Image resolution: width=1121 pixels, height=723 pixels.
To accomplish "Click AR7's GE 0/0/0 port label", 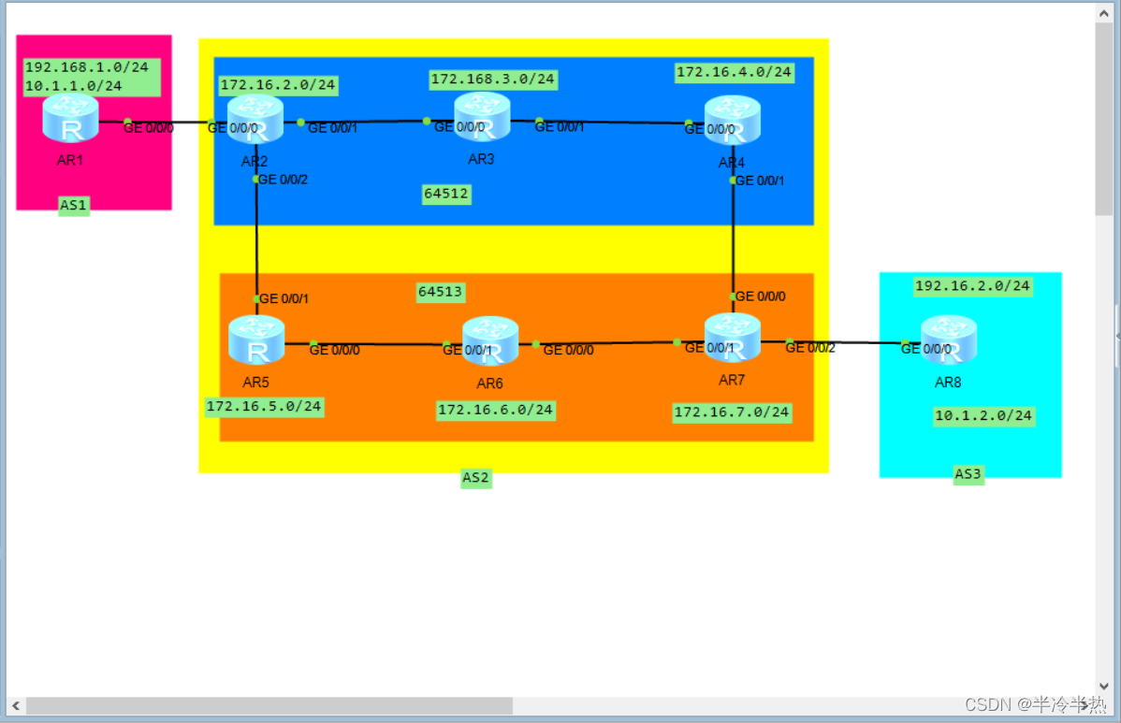I will [x=761, y=296].
